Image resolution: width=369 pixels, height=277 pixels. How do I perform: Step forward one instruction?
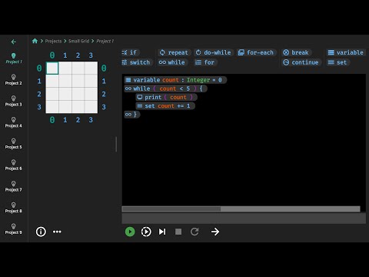pyautogui.click(x=162, y=232)
